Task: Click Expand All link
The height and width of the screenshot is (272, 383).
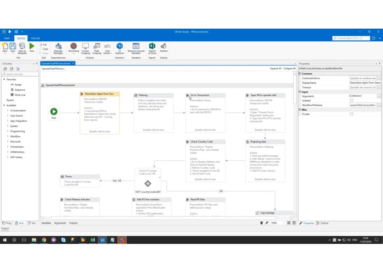Action: (x=276, y=68)
